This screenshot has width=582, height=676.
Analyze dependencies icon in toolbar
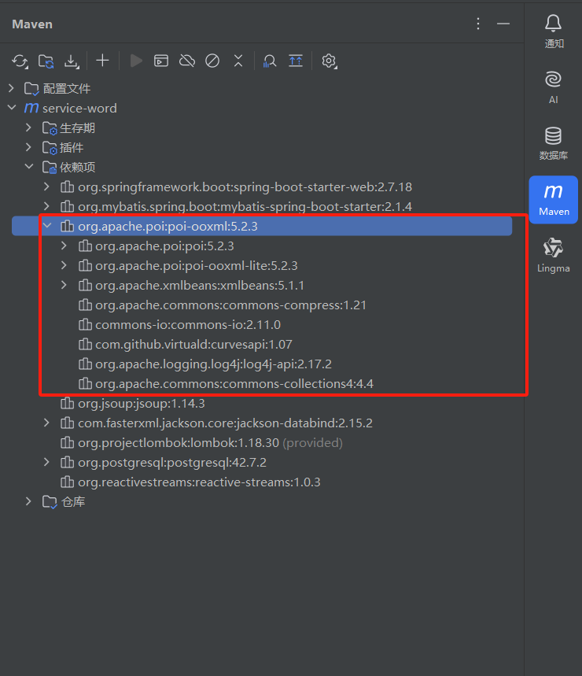270,61
